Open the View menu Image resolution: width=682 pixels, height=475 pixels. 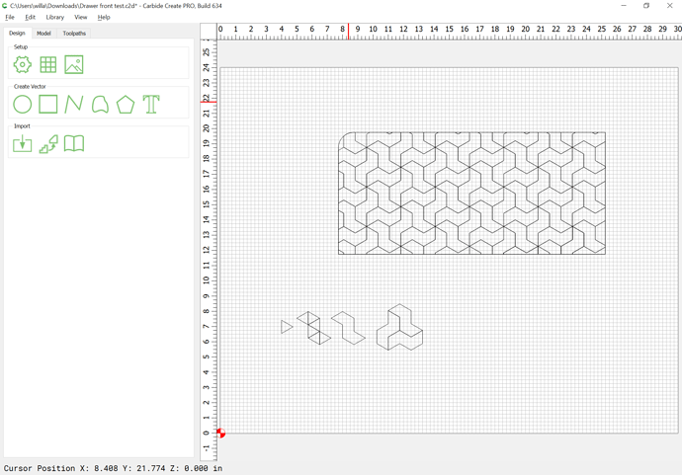coord(80,17)
